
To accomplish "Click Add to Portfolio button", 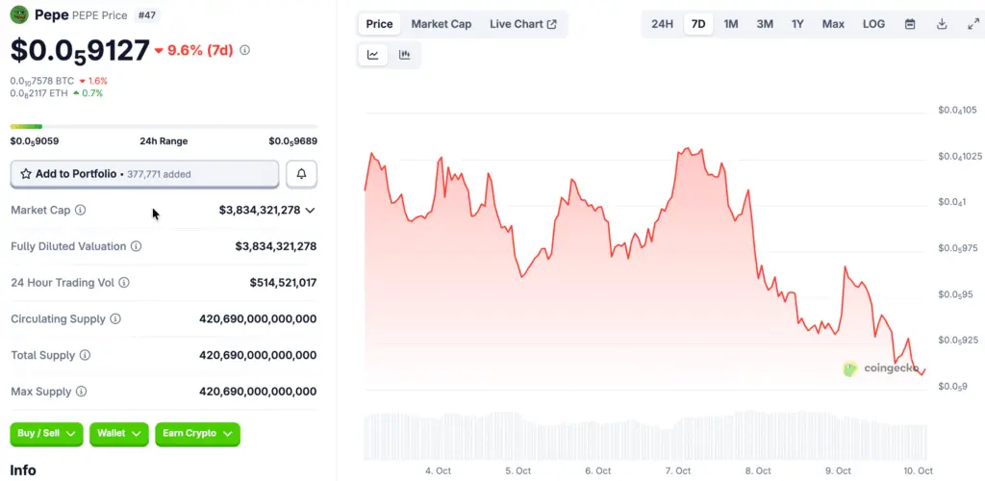I will (x=144, y=174).
